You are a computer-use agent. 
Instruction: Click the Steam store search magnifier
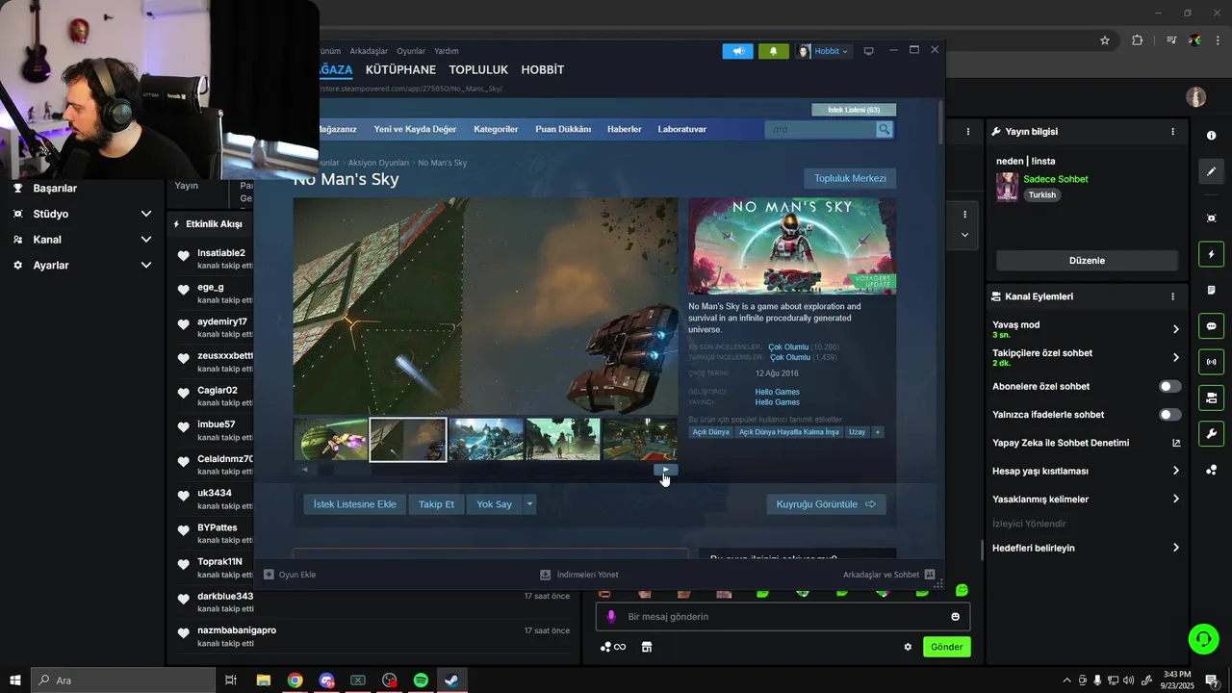[885, 129]
